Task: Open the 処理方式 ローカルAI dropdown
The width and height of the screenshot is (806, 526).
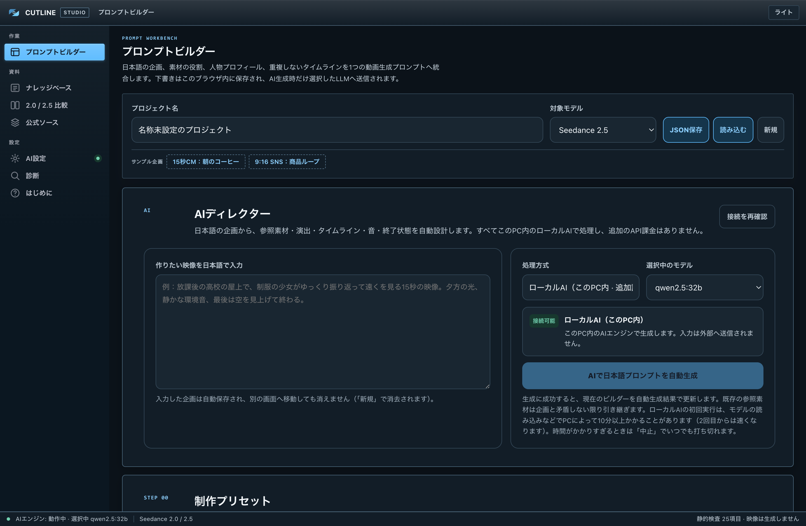Action: (x=580, y=287)
